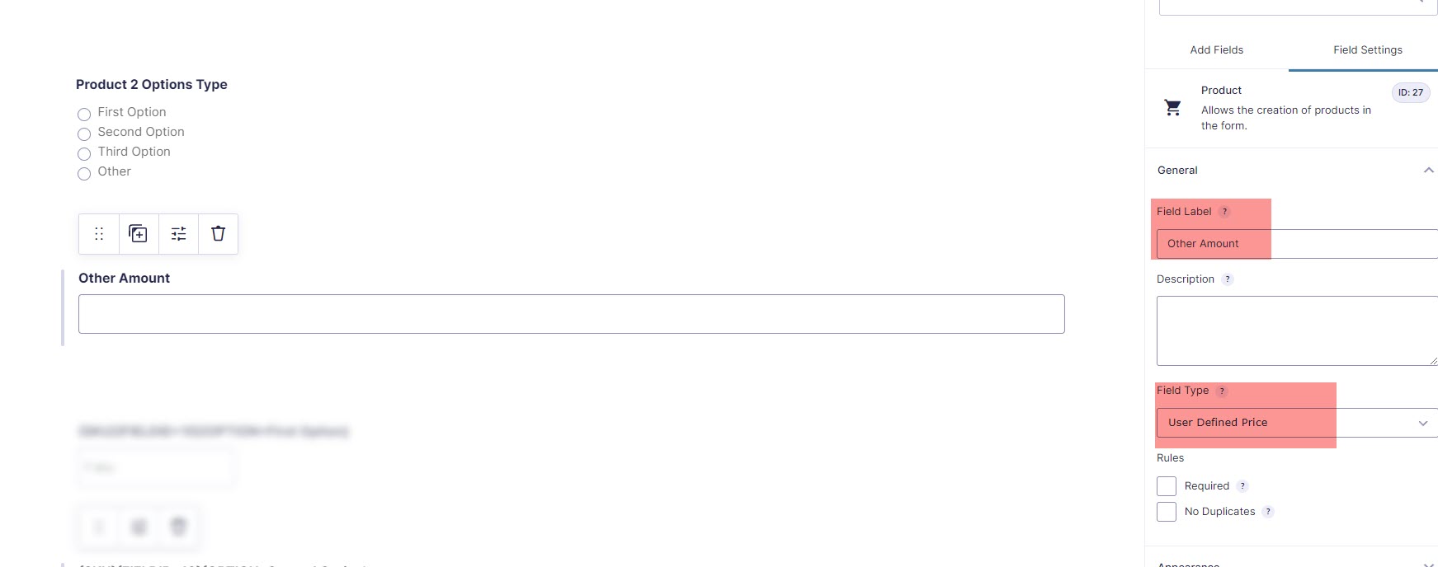This screenshot has height=567, width=1438.
Task: Open the User Defined Price dropdown
Action: coord(1297,423)
